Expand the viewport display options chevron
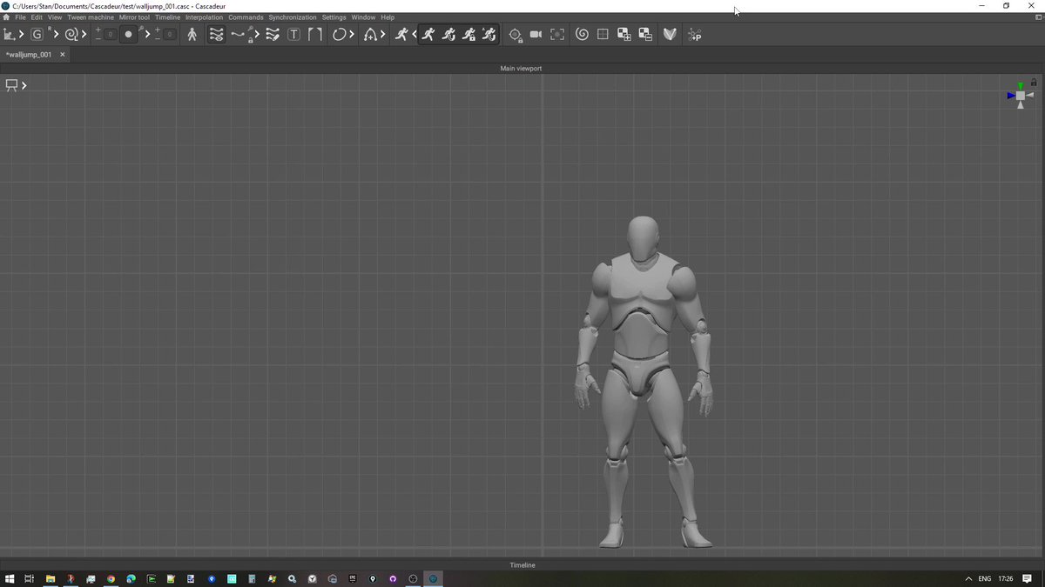 pos(24,85)
